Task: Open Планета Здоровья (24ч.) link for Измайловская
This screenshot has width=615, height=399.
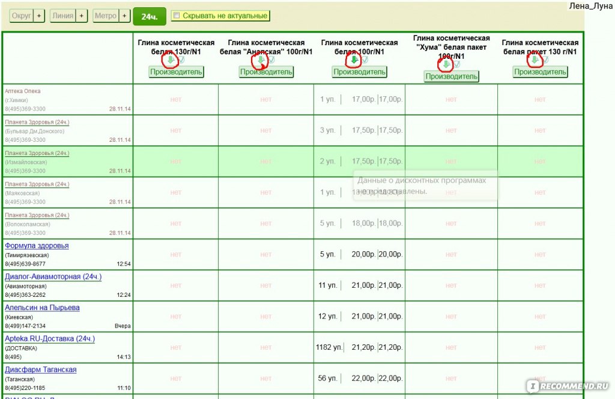Action: 37,153
